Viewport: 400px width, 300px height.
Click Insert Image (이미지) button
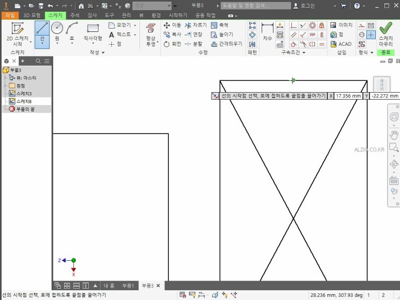tap(341, 25)
